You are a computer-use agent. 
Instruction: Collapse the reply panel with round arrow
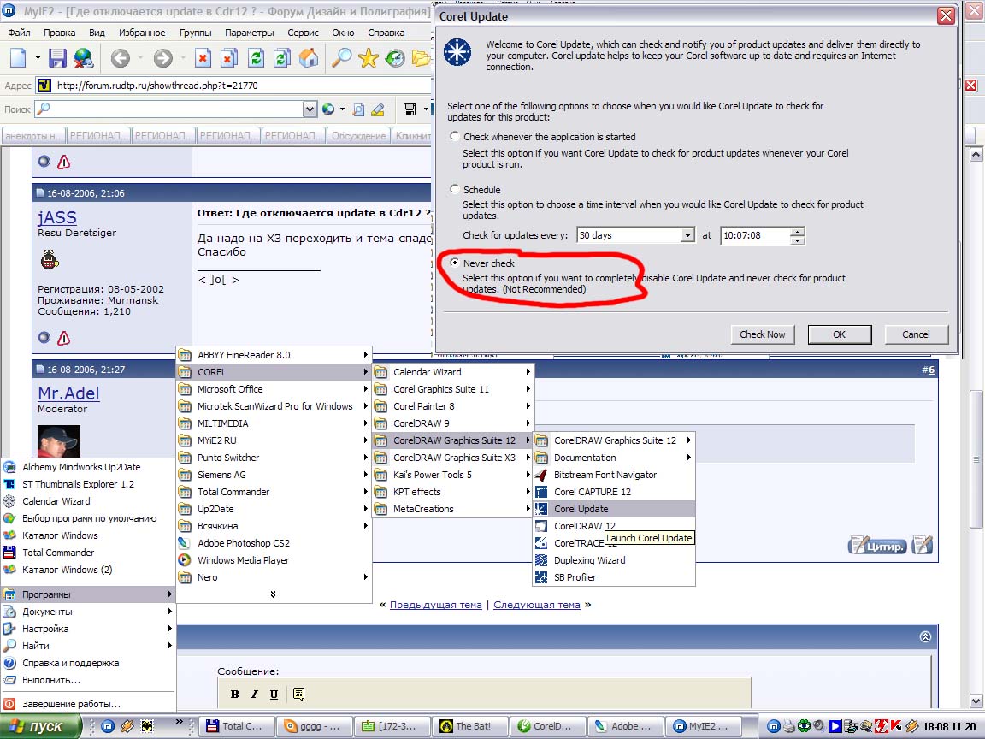click(925, 636)
